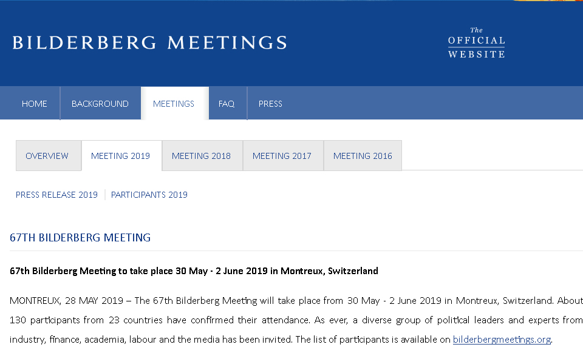Follow the bilderbergmeetings.org hyperlink

(x=502, y=340)
